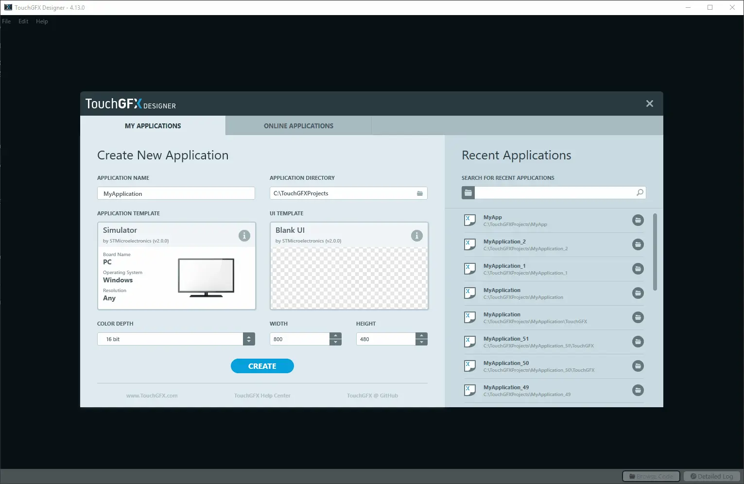Click the MyApplication_1 project file icon
744x484 pixels.
click(x=470, y=269)
